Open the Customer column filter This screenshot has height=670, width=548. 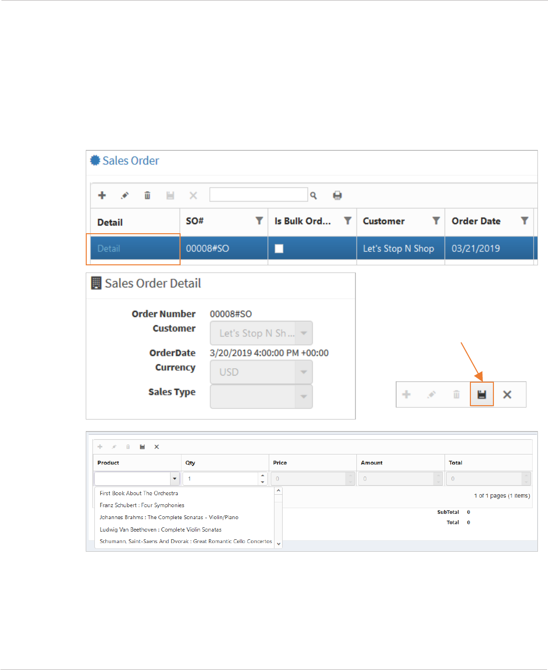coord(436,221)
